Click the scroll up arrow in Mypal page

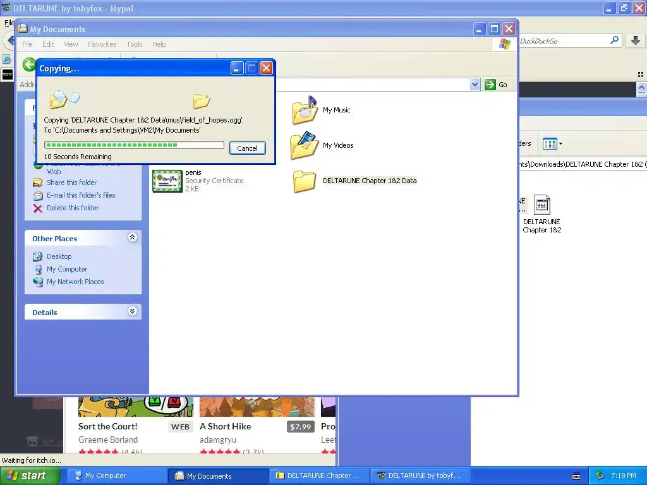pos(641,87)
